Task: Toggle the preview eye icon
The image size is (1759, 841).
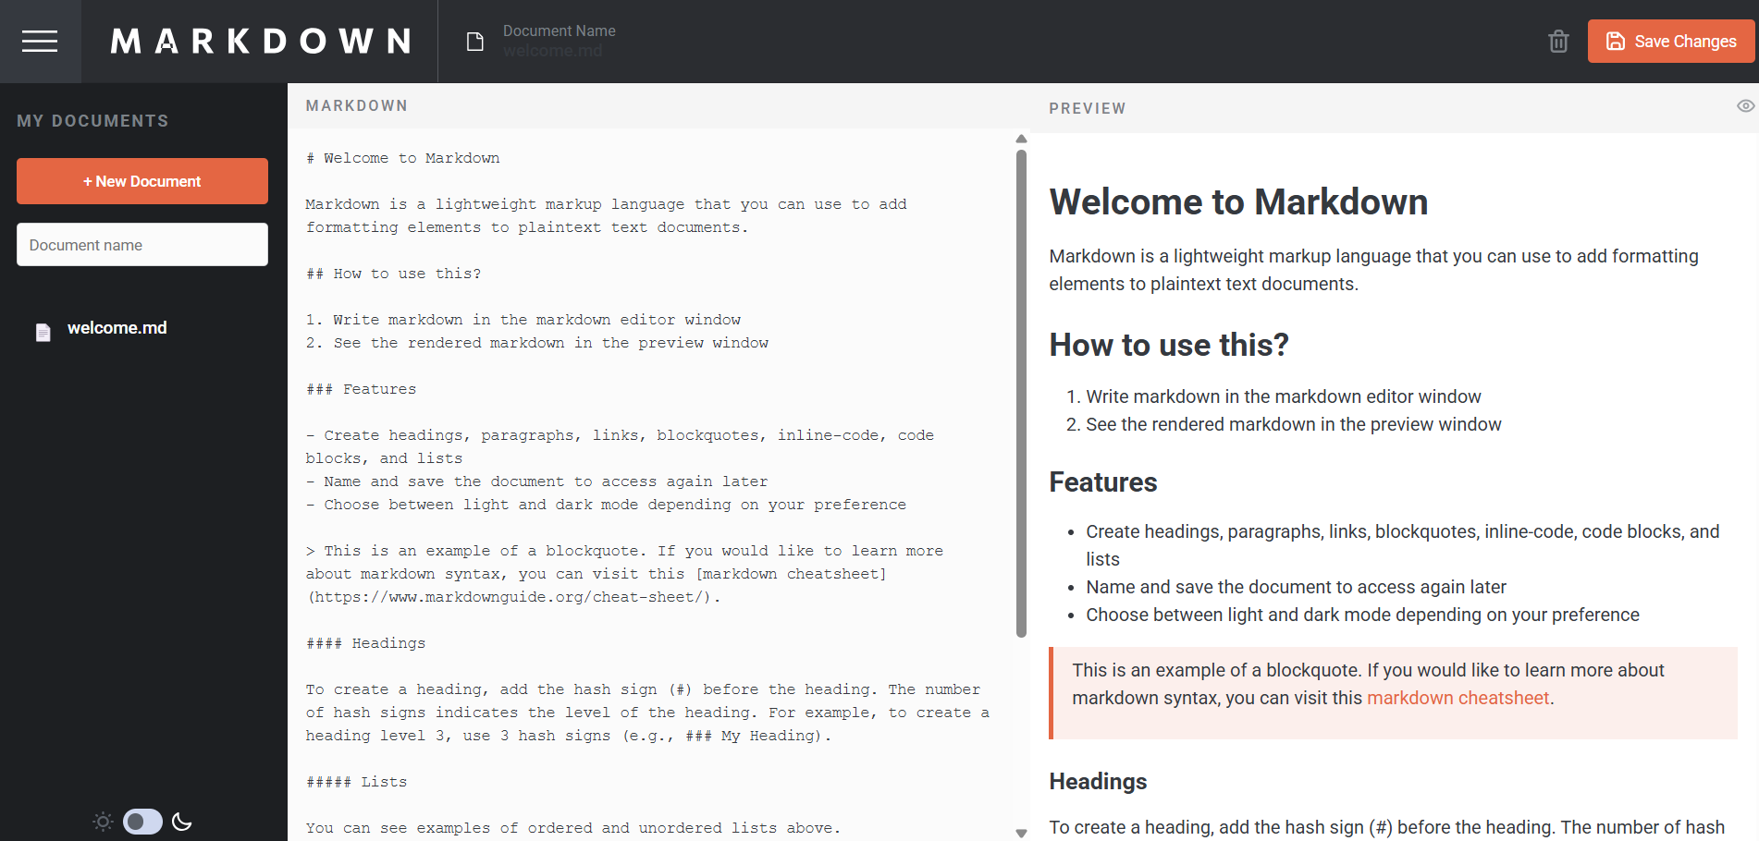Action: (x=1745, y=106)
